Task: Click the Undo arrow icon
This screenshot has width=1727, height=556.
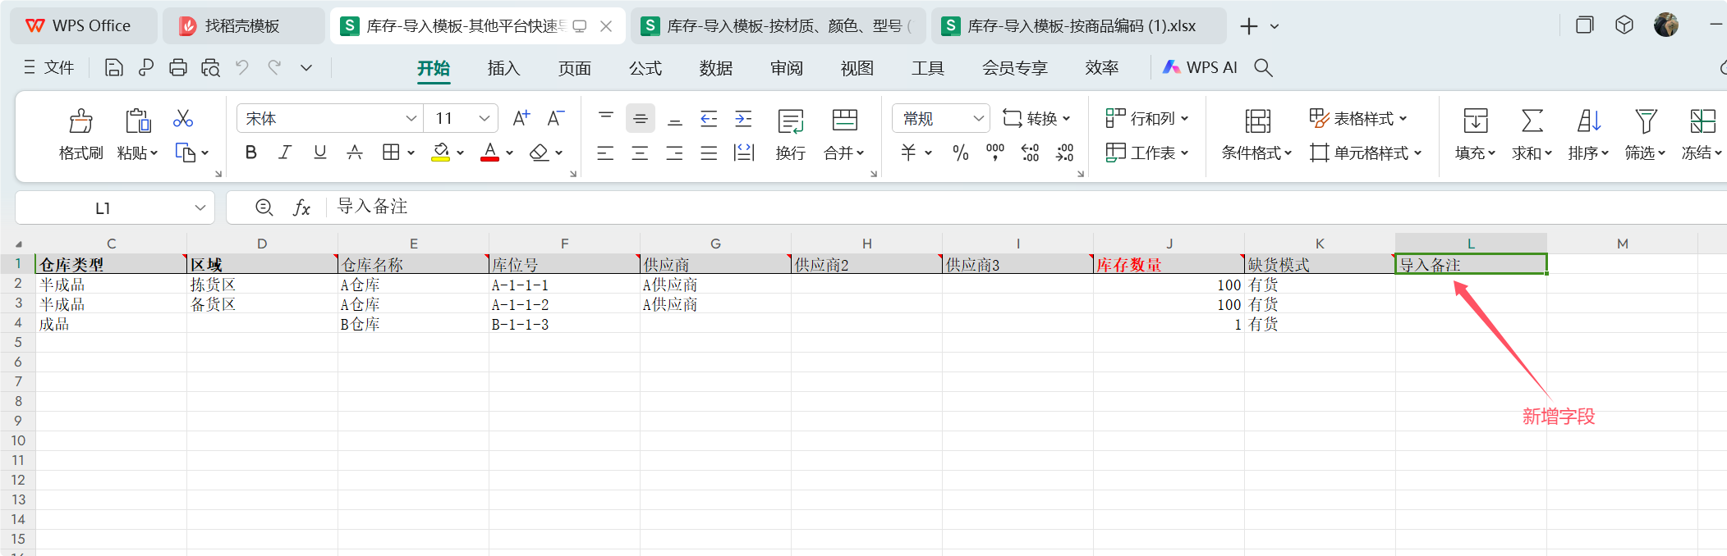Action: [242, 67]
